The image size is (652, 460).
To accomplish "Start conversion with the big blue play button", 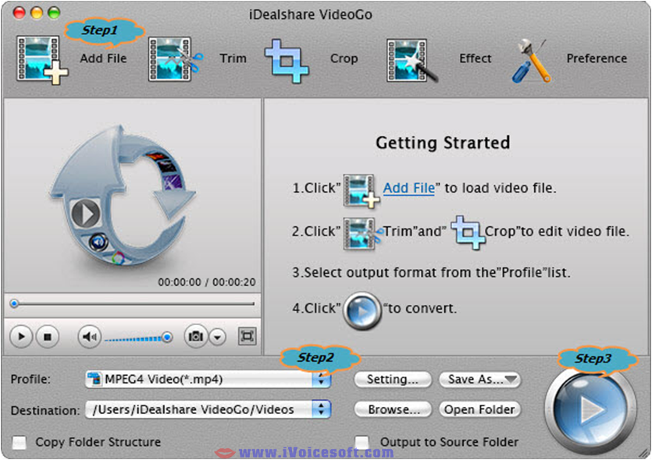I will click(x=590, y=410).
